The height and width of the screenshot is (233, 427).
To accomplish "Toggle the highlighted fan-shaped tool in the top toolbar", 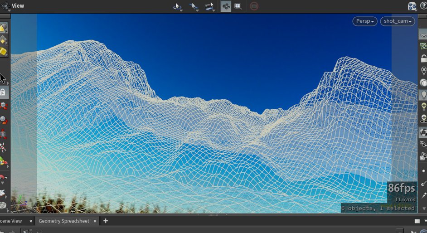I will point(226,6).
